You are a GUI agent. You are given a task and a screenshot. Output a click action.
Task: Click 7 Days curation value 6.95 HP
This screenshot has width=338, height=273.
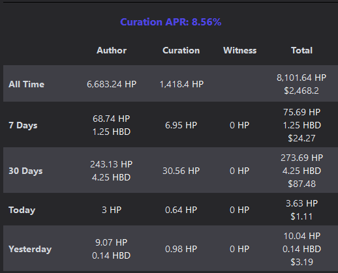pyautogui.click(x=181, y=125)
